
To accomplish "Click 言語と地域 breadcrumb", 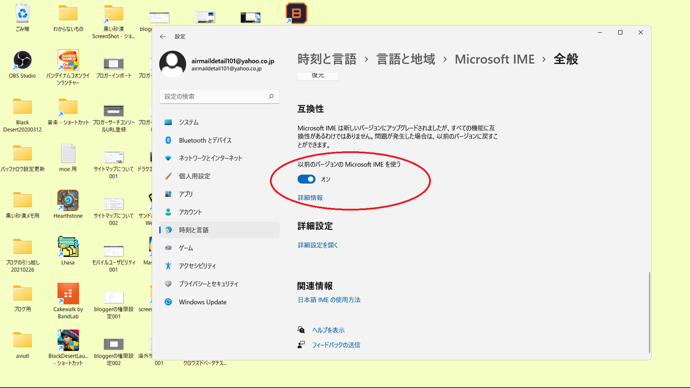I will click(406, 59).
